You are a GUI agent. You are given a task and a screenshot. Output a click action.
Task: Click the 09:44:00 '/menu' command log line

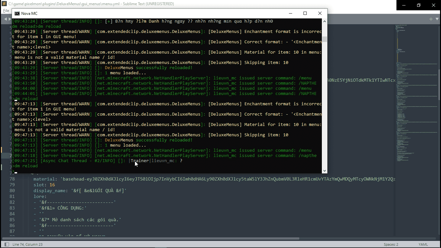(162, 88)
